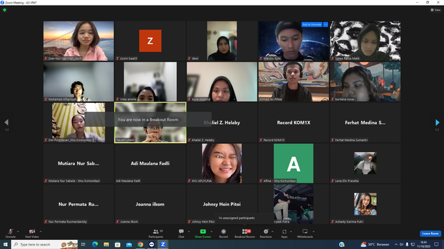Open the Apps panel

(x=284, y=233)
